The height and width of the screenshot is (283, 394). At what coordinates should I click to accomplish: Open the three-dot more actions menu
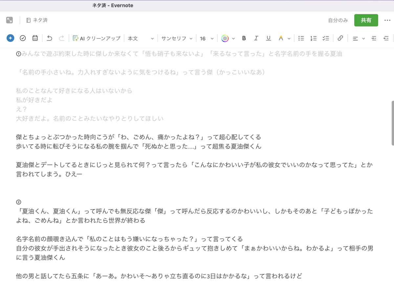pos(387,20)
